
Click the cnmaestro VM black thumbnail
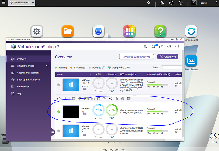tap(71, 112)
